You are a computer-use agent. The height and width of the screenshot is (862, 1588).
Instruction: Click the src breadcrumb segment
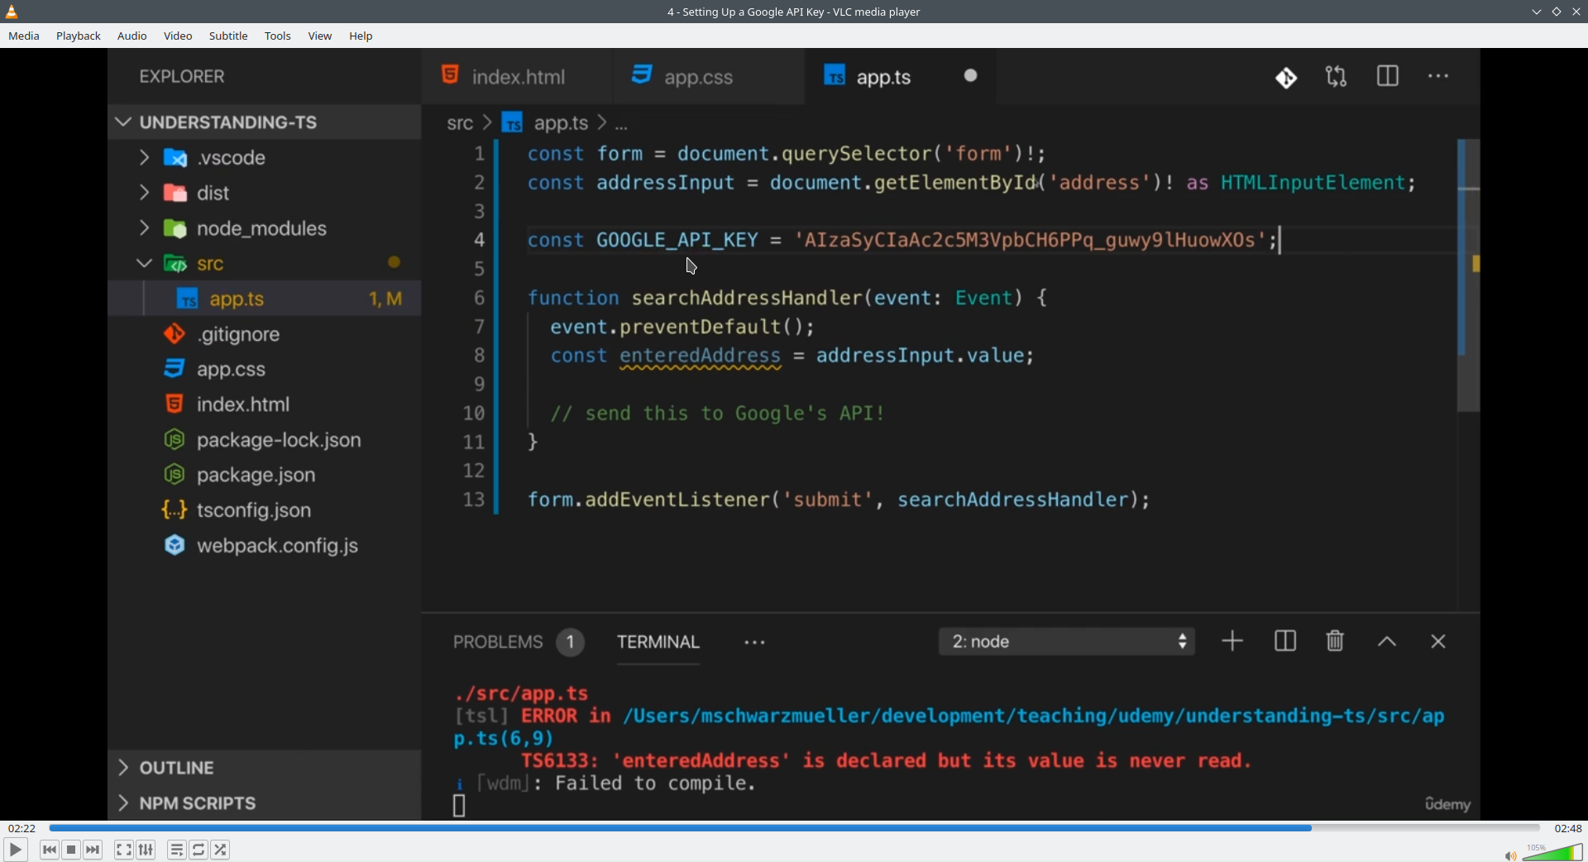pos(460,123)
